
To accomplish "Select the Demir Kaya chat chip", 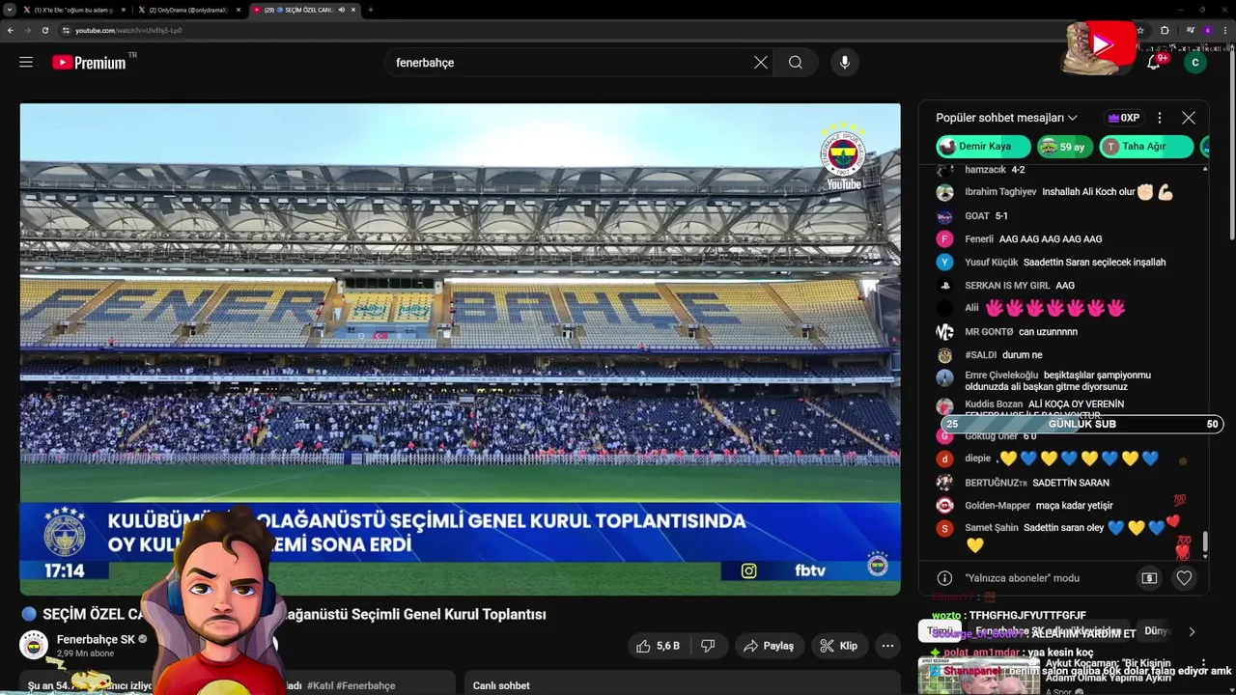I will pyautogui.click(x=983, y=147).
